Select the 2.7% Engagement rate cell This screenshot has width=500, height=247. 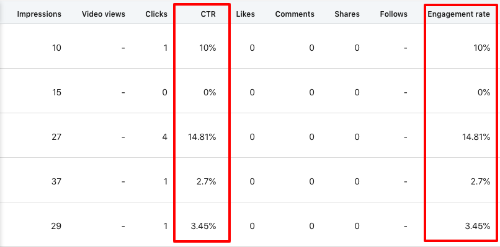pyautogui.click(x=480, y=182)
